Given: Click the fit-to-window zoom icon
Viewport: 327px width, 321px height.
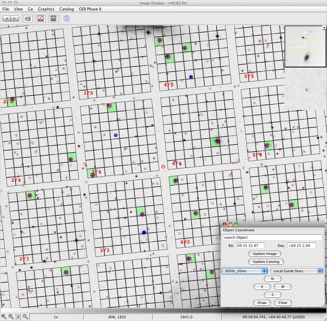Looking at the screenshot, I should [18, 317].
